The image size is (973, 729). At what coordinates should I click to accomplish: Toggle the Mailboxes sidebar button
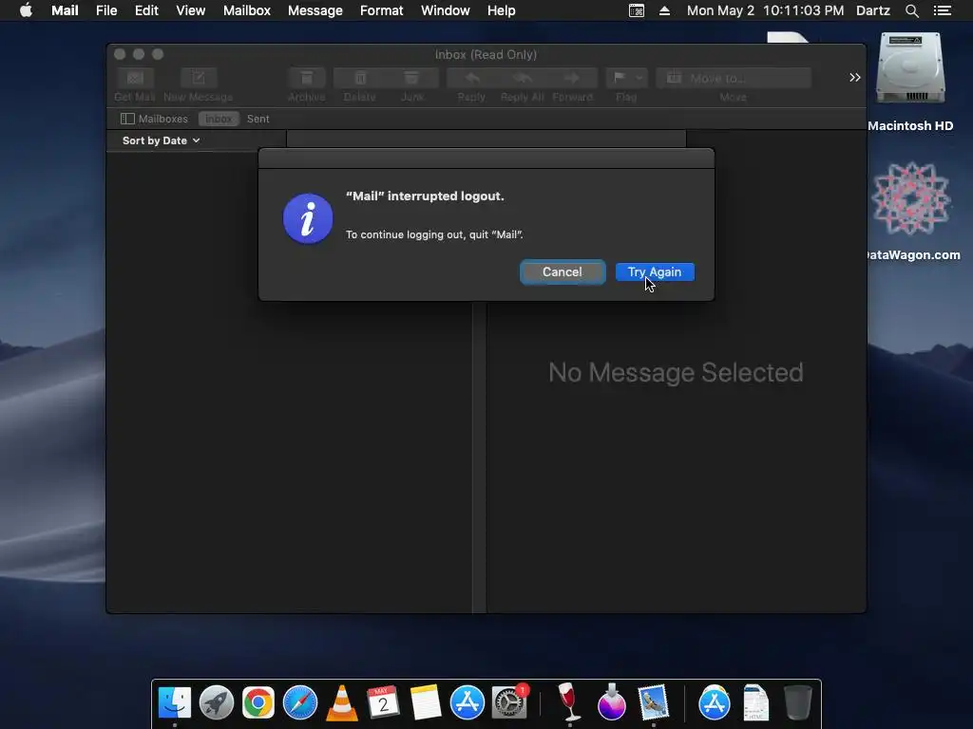point(155,119)
